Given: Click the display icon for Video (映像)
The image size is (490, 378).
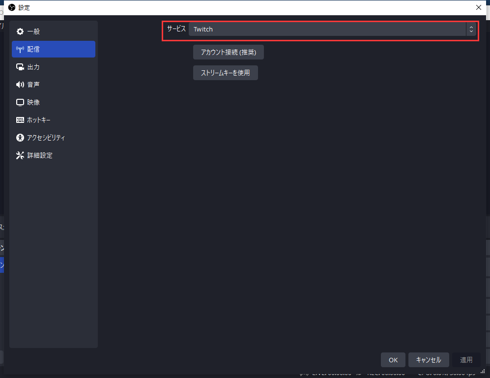Looking at the screenshot, I should click(20, 102).
